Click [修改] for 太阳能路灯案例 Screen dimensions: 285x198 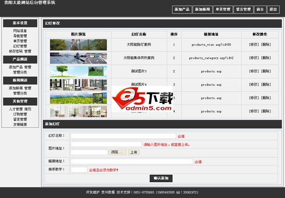[254, 45]
